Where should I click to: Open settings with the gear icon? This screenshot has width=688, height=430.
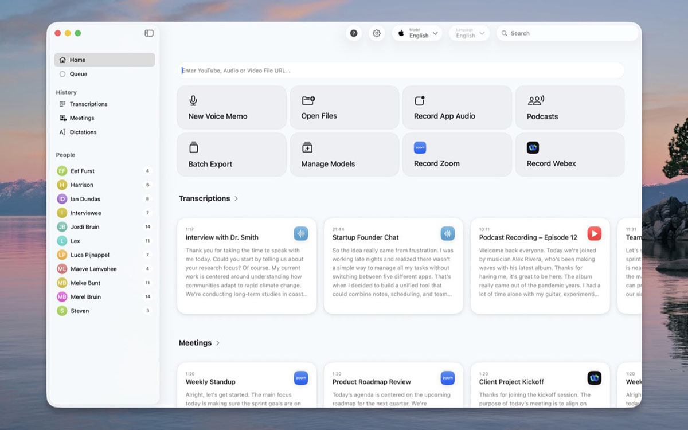(377, 33)
